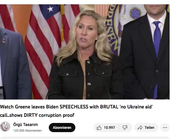The image size is (175, 139).
Task: Like the video with thumbs-up icon
Action: pos(99,128)
